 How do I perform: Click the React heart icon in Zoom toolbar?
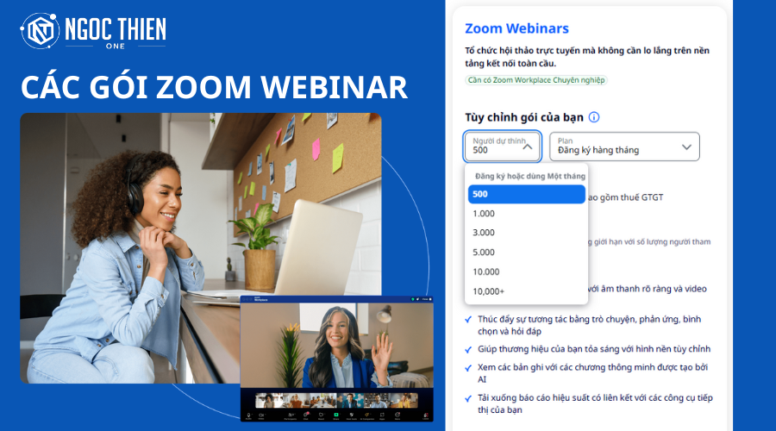pos(322,415)
